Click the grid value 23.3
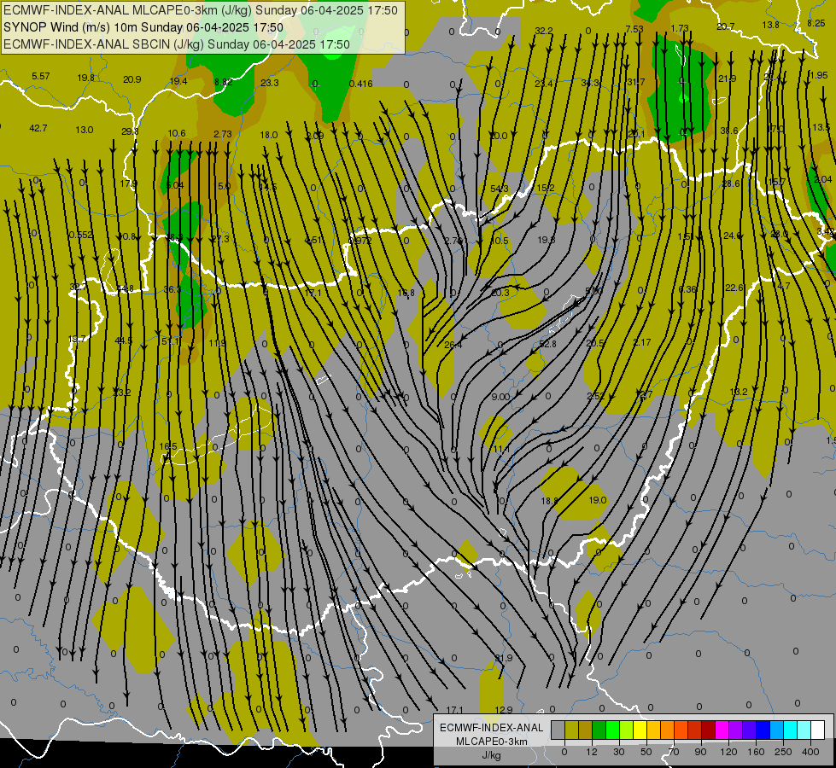 270,83
